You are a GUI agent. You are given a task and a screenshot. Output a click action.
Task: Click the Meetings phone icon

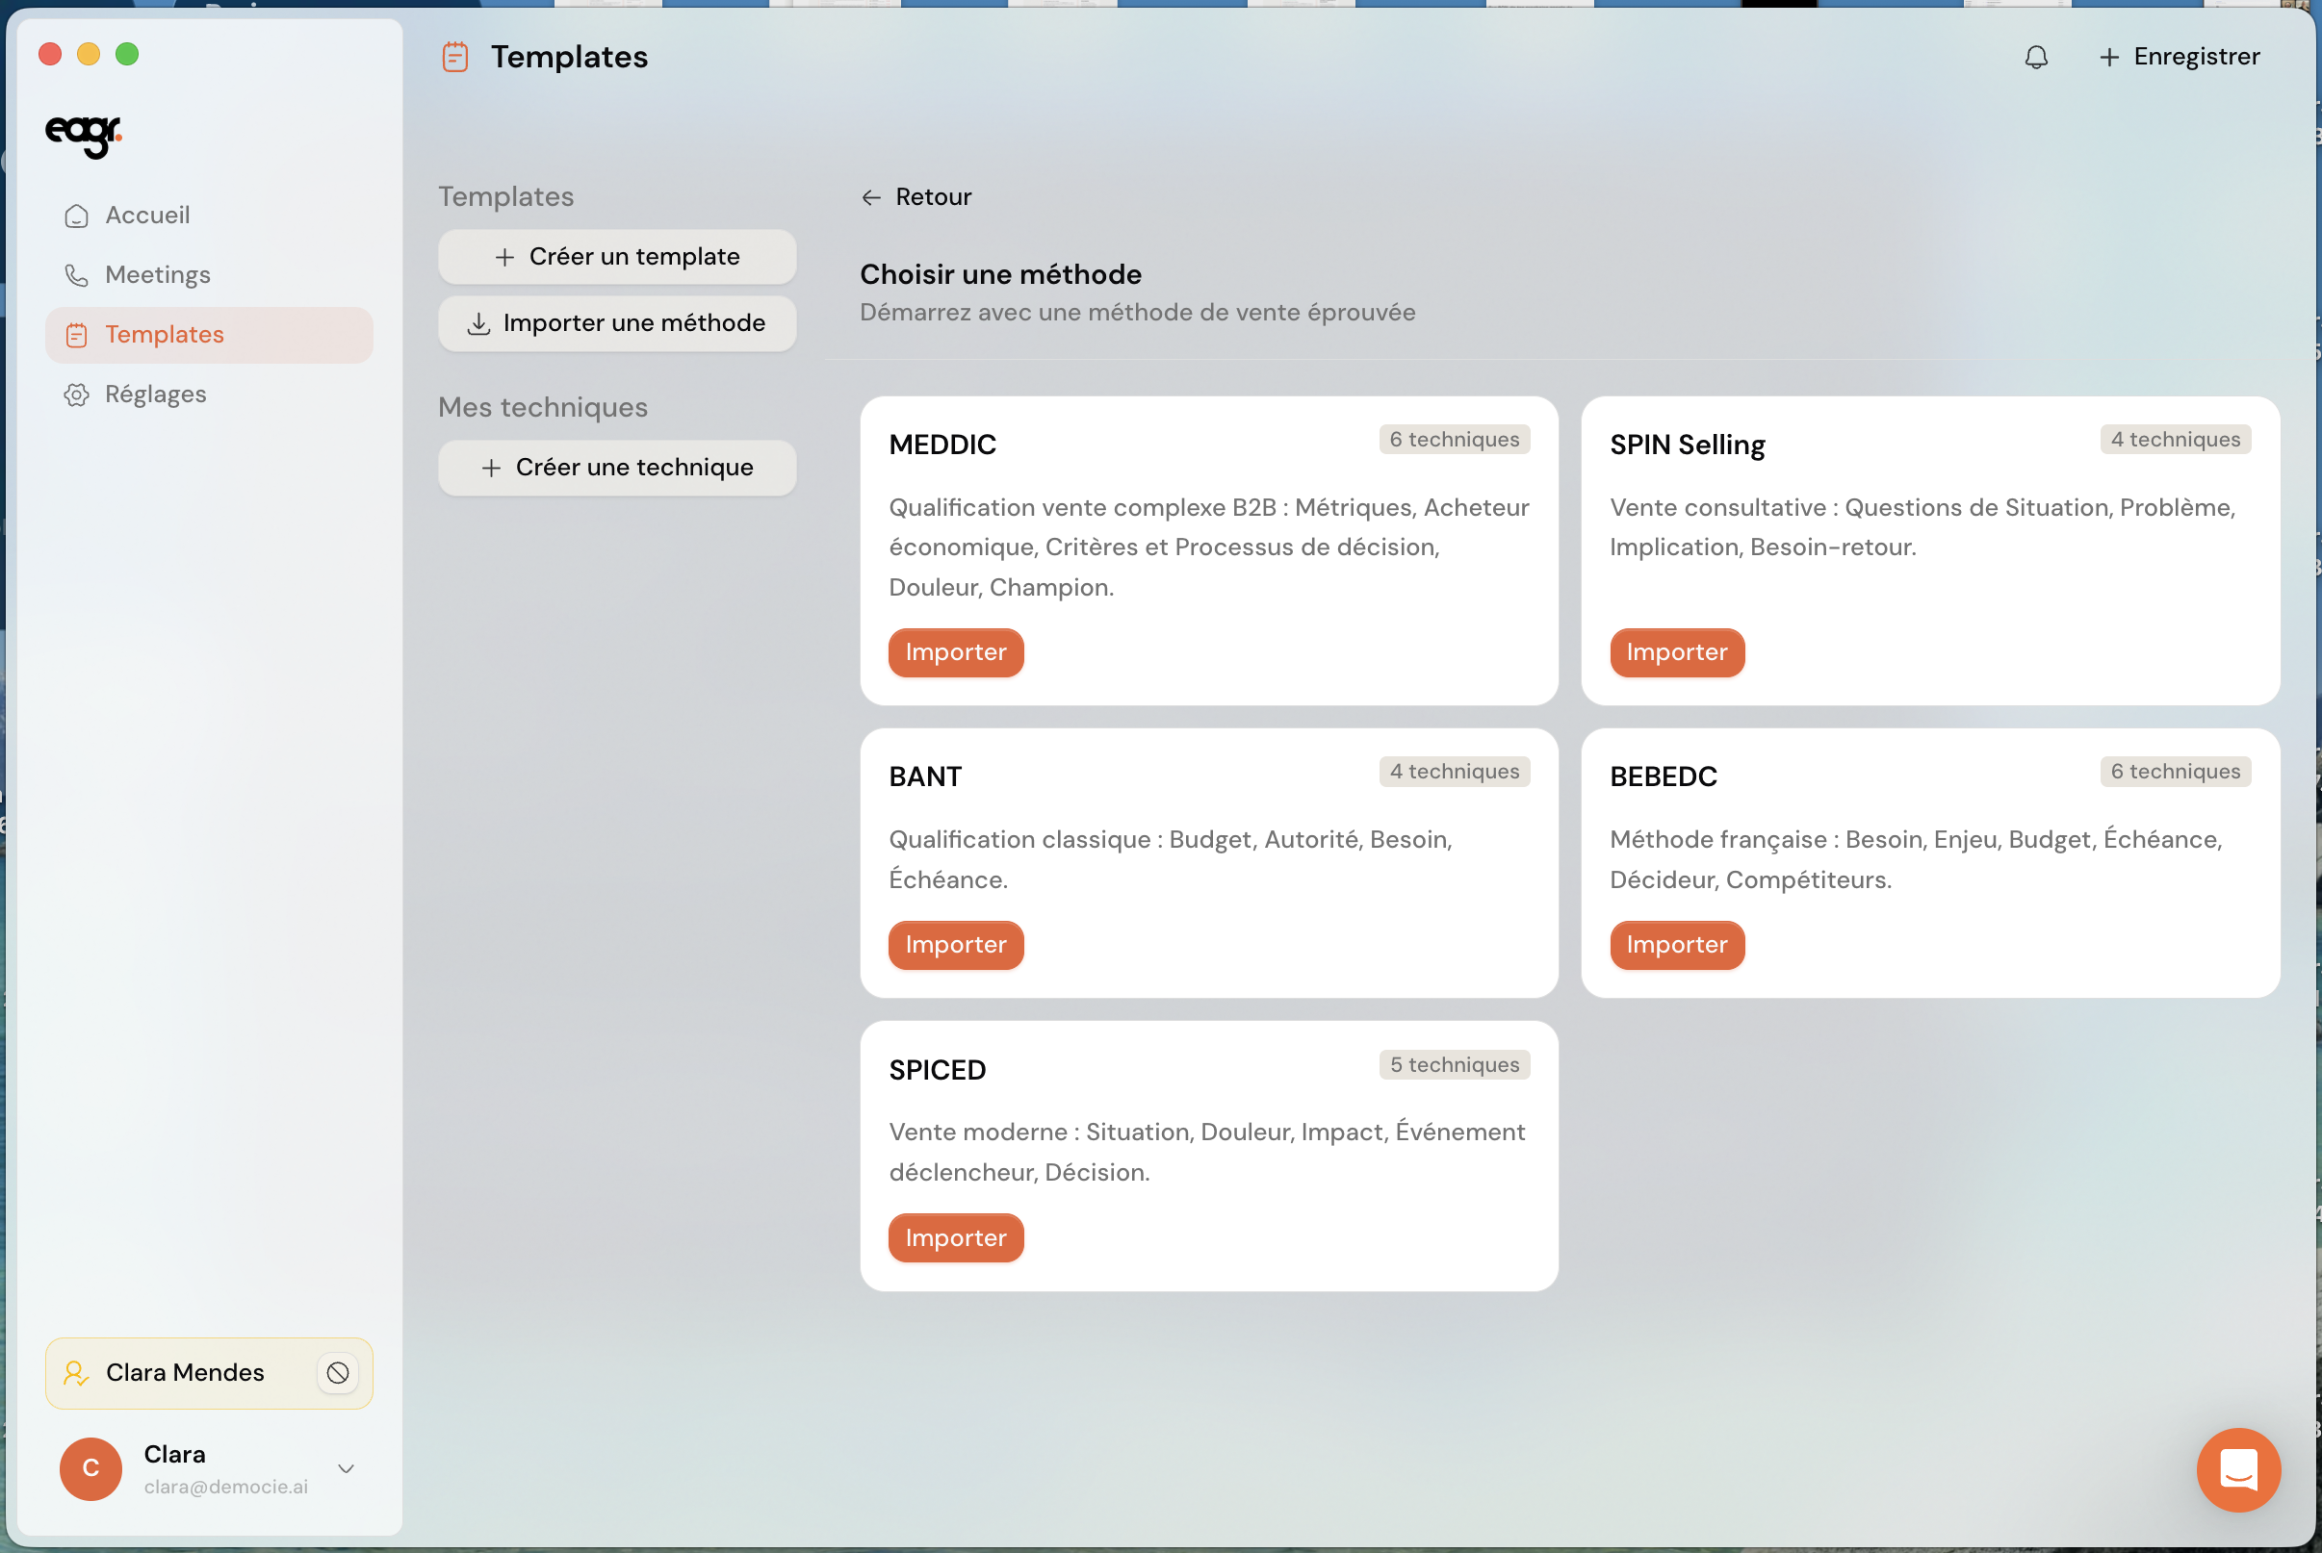tap(76, 275)
